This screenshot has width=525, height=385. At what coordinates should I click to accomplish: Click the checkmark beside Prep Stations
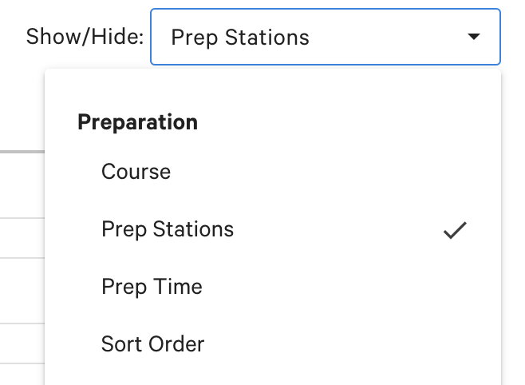click(455, 231)
